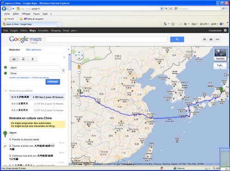The image size is (230, 171).
Task: Click IE print toolbar icon
Action: click(185, 24)
